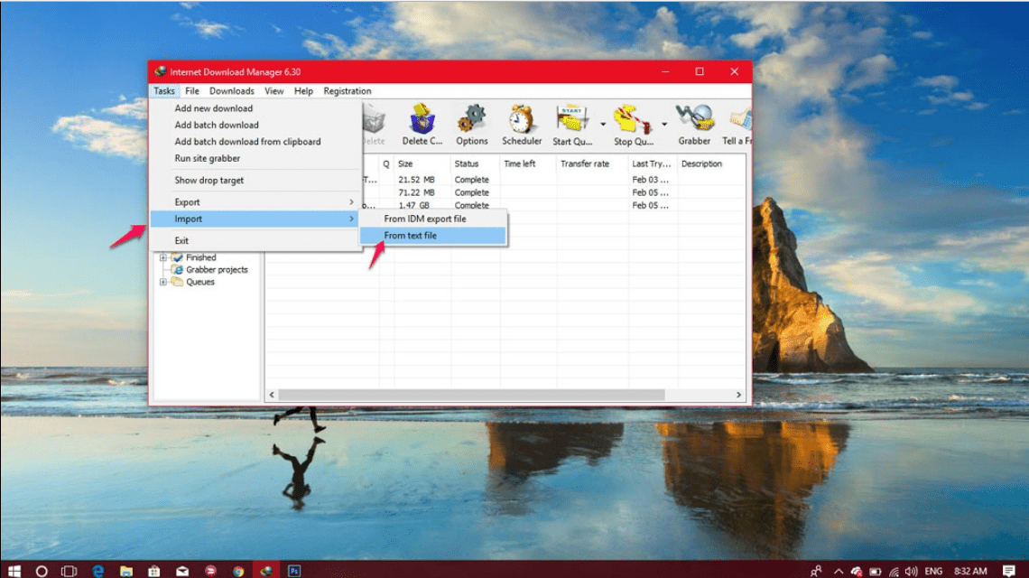Click the Size column header

pos(405,163)
